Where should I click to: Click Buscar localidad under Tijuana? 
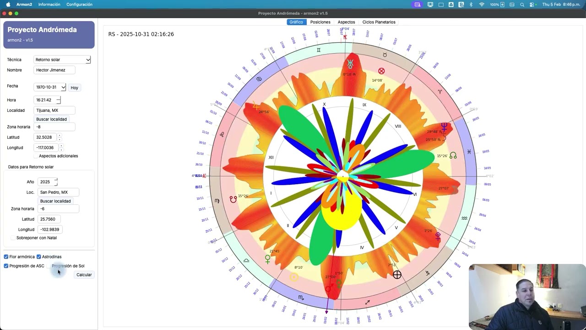coord(51,119)
